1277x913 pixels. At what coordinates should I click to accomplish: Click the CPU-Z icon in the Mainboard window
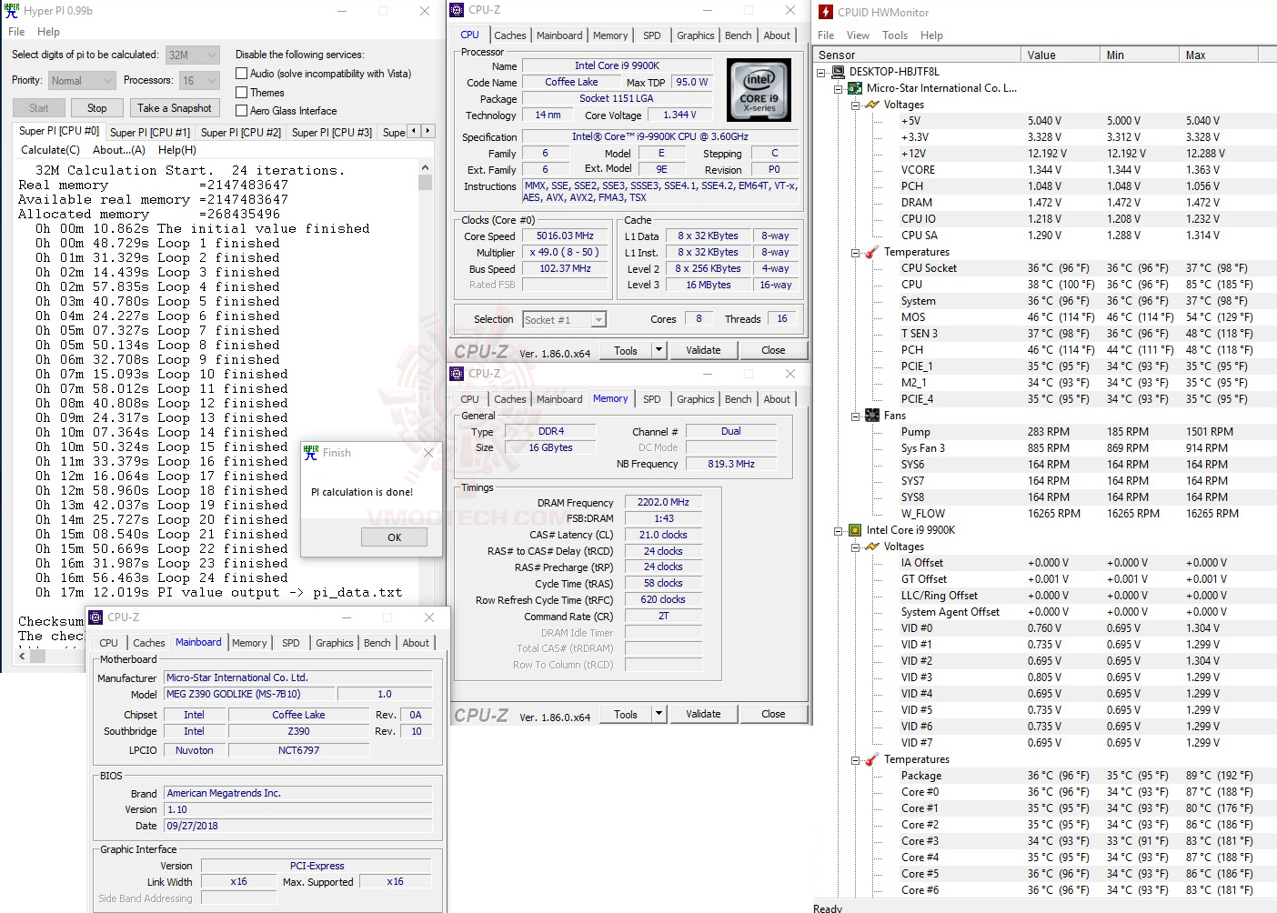pos(95,617)
